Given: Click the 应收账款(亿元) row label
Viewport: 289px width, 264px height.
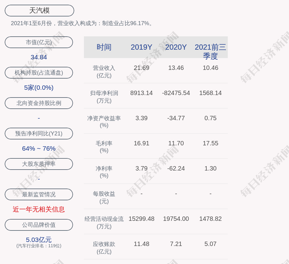Looking at the screenshot, I should (x=104, y=248).
